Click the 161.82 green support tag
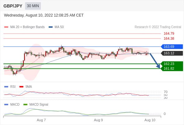The image size is (184, 125). [x=172, y=68]
